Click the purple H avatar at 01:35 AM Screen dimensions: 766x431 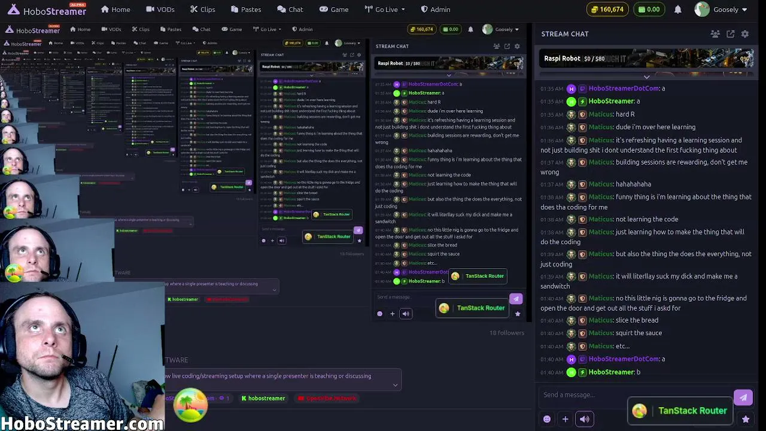coord(572,89)
